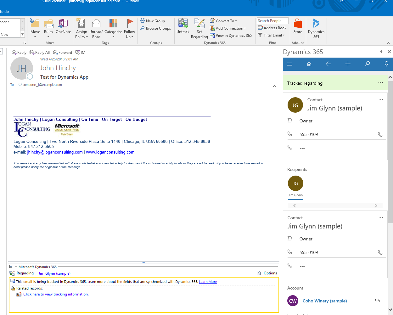Open the Filter Email dropdown
Viewport: 393px width, 315px height.
click(x=271, y=35)
